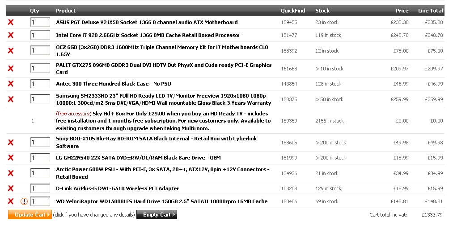The image size is (470, 225).
Task: Click the '119 in stock' cell
Action: (328, 35)
